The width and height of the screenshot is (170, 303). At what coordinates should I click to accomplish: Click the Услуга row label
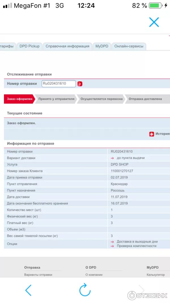[x=12, y=164]
